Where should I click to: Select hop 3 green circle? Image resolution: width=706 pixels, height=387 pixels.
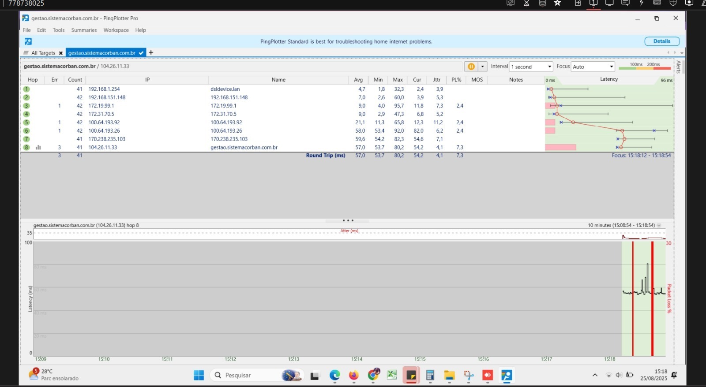pyautogui.click(x=26, y=106)
